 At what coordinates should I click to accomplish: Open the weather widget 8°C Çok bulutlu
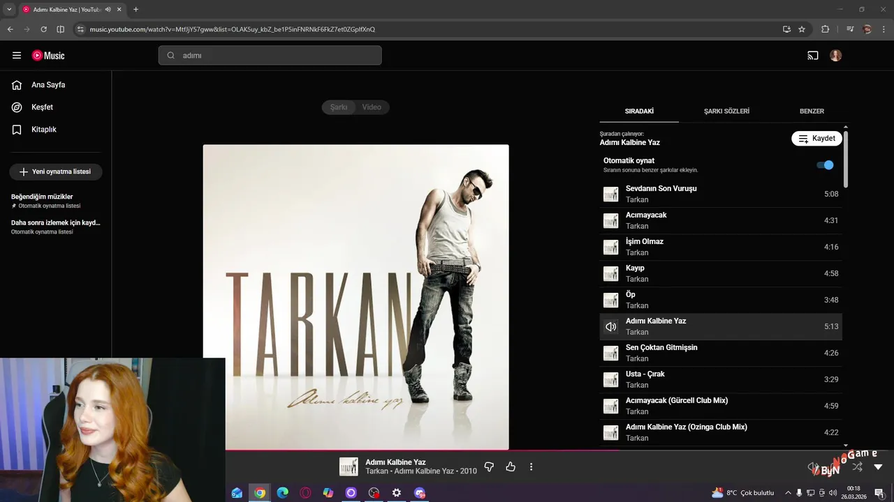743,493
